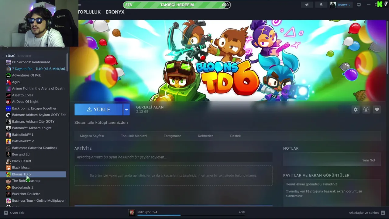Click the Bloons TD 6 hero banner image
The image size is (389, 219).
coord(228,60)
